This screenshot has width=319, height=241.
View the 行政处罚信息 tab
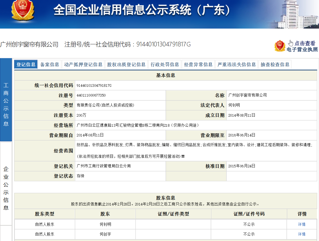(x=165, y=64)
